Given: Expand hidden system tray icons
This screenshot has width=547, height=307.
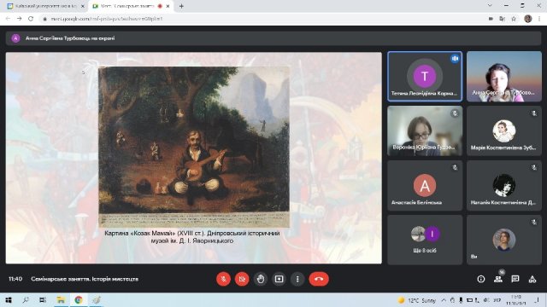Looking at the screenshot, I should (444, 300).
